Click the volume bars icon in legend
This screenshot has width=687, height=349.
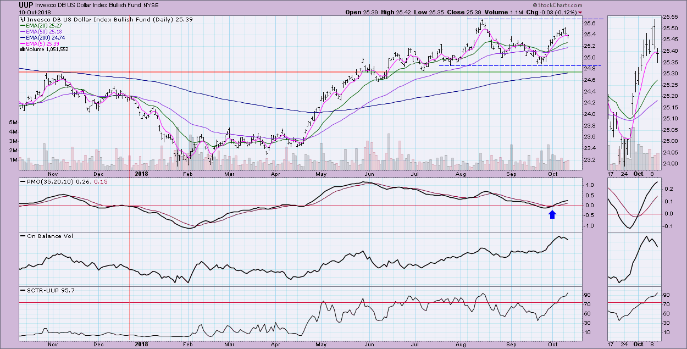(22, 49)
